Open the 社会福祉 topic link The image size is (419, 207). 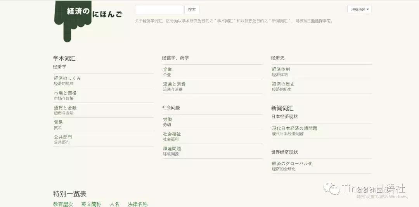click(x=172, y=134)
